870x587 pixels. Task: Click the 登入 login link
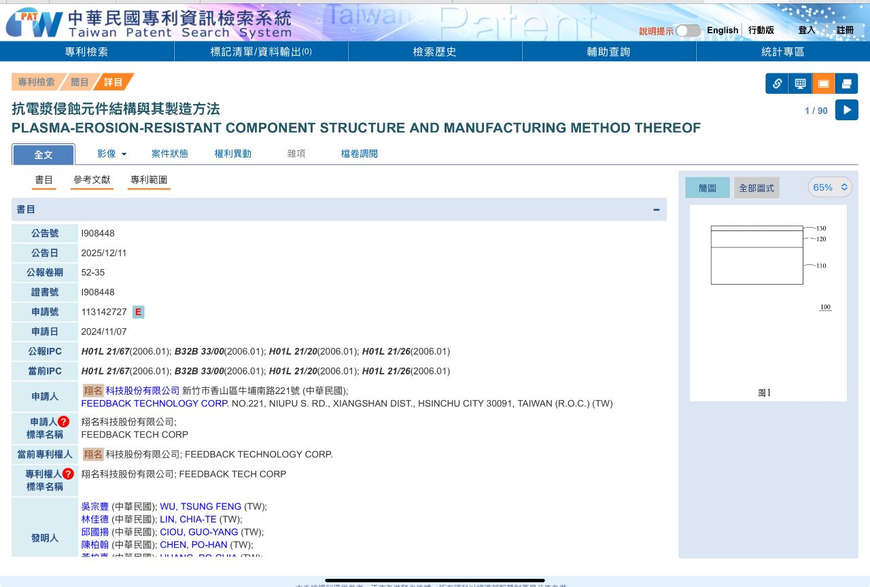pos(807,30)
